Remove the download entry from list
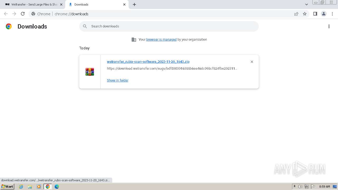 click(x=252, y=62)
